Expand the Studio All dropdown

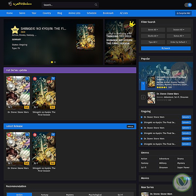click(153, 36)
